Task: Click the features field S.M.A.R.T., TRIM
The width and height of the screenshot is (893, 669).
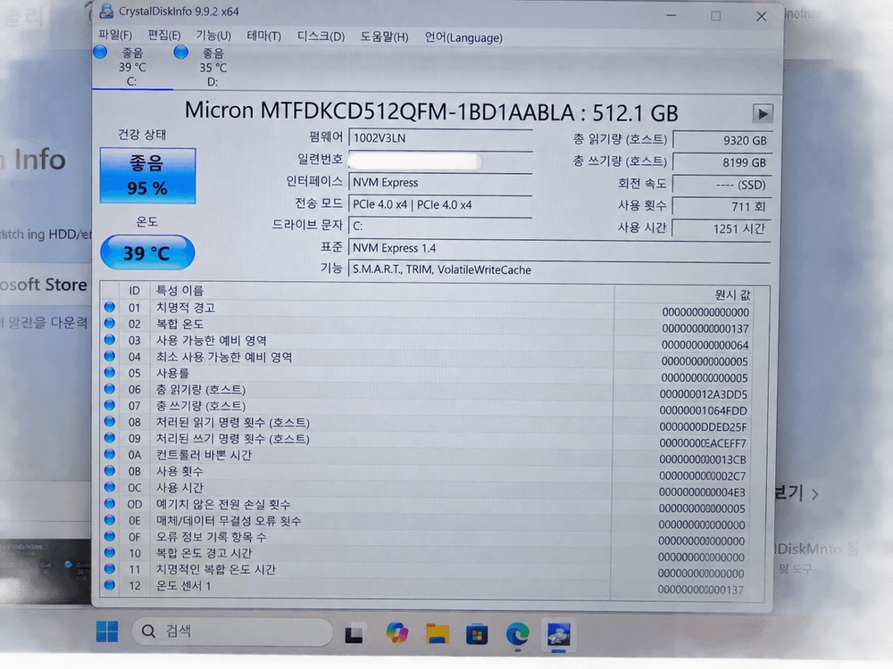Action: pos(559,270)
